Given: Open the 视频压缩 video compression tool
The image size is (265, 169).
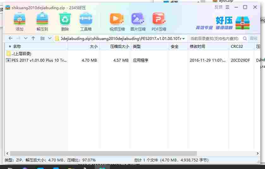Looking at the screenshot, I should 117,22.
